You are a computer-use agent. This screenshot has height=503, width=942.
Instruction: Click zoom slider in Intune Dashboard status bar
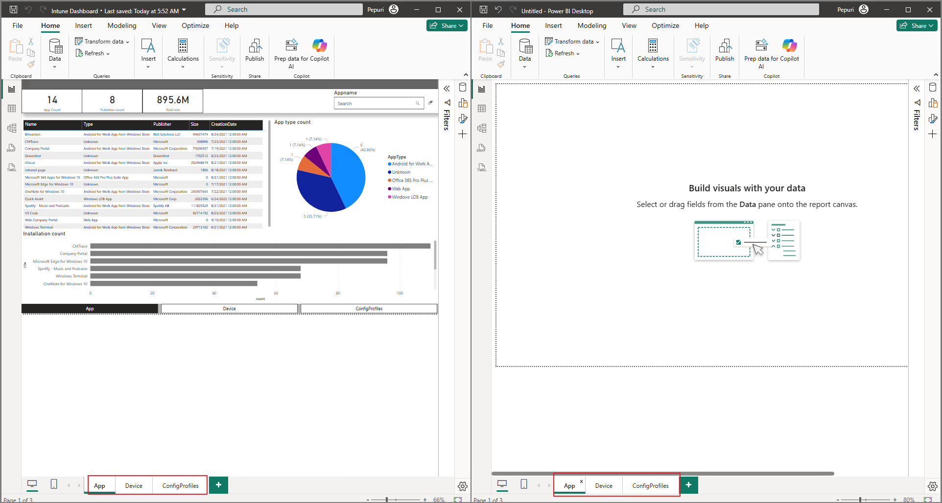click(396, 500)
